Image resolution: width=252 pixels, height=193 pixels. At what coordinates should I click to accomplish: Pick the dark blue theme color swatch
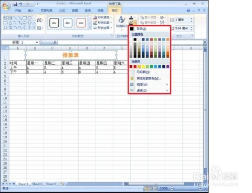click(x=143, y=39)
